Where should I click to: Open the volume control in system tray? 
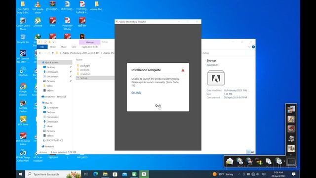(x=258, y=174)
